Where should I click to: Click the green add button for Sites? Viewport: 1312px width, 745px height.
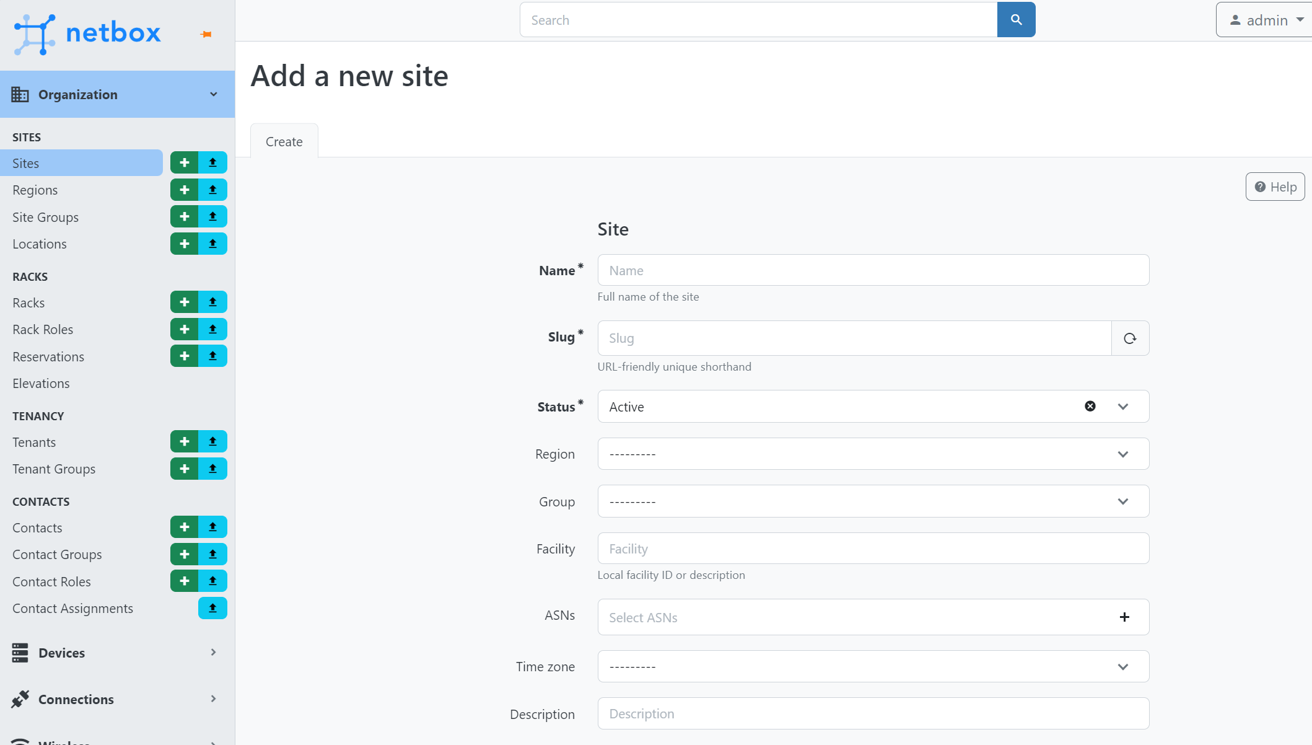pos(184,163)
